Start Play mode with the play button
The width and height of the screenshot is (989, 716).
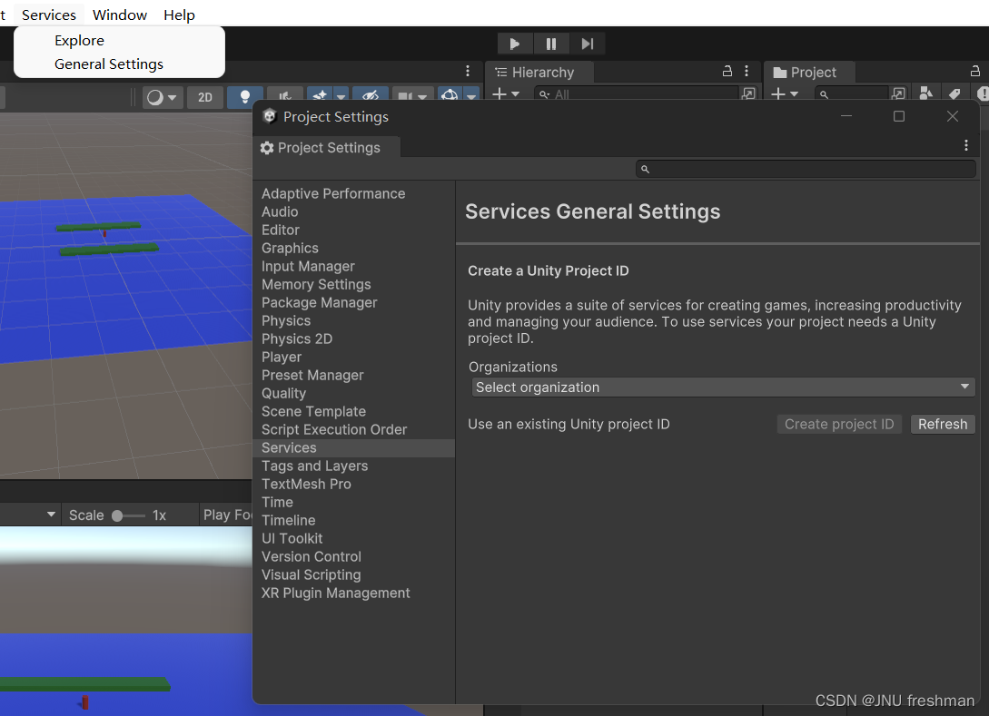pos(515,44)
